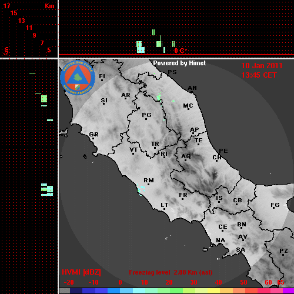Click the AQ city marker
The image size is (294, 294).
click(185, 161)
